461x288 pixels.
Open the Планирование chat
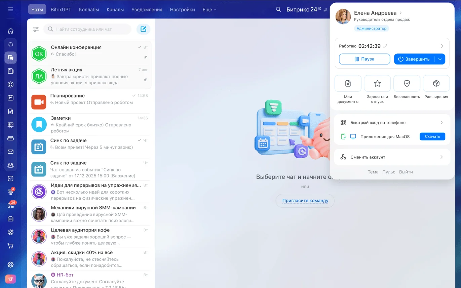90,102
